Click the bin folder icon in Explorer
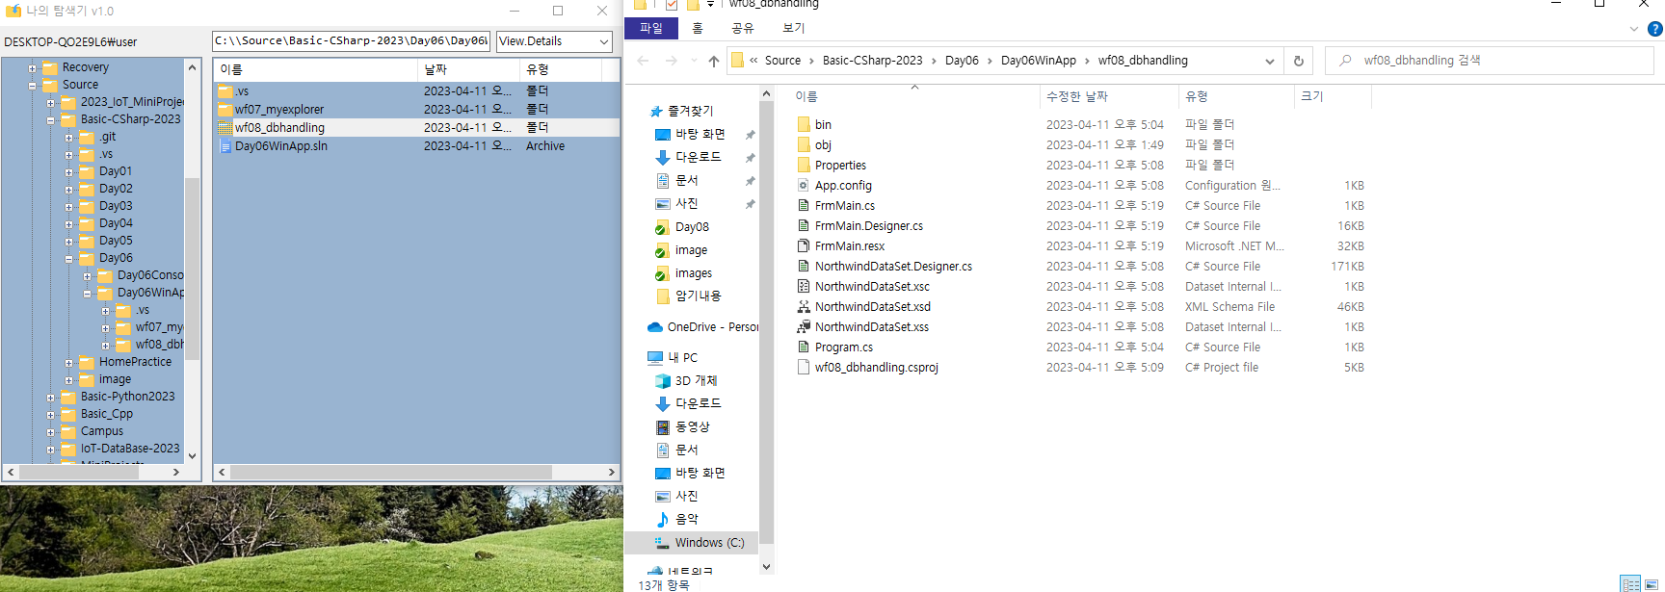 coord(804,124)
